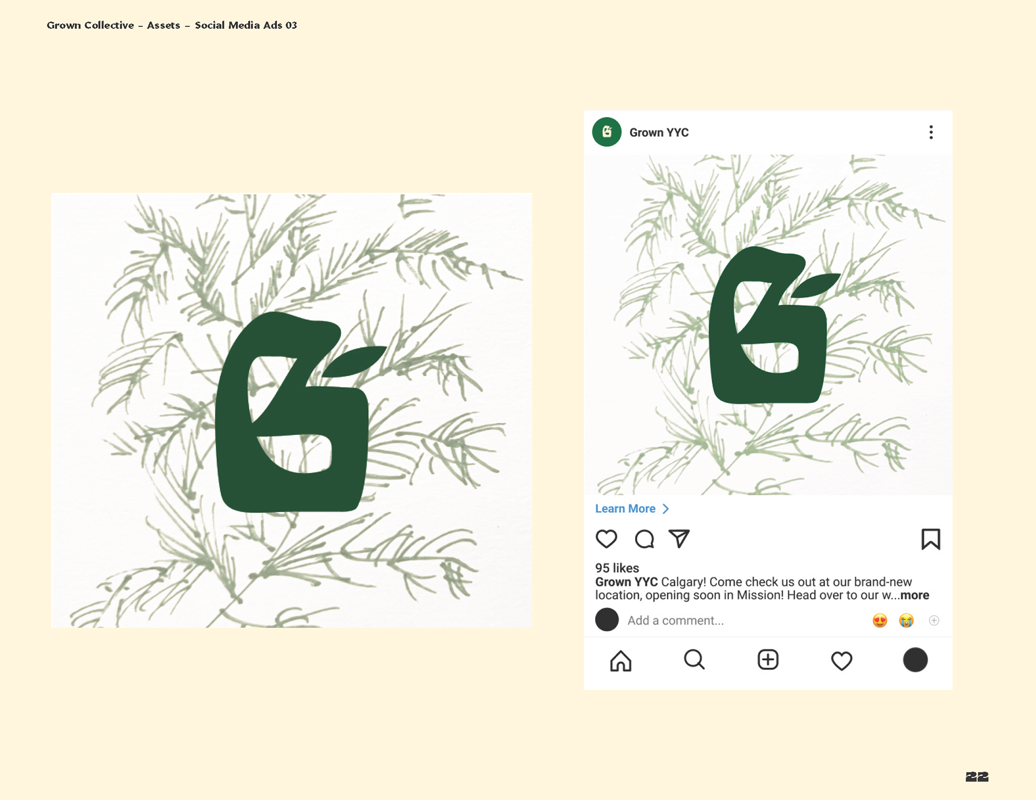1036x800 pixels.
Task: Expand Learn More chevron arrow
Action: (x=666, y=508)
